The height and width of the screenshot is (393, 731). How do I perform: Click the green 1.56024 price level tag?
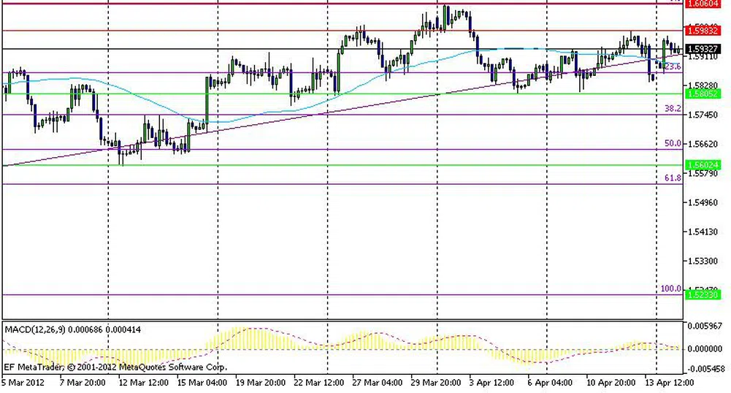coord(705,165)
